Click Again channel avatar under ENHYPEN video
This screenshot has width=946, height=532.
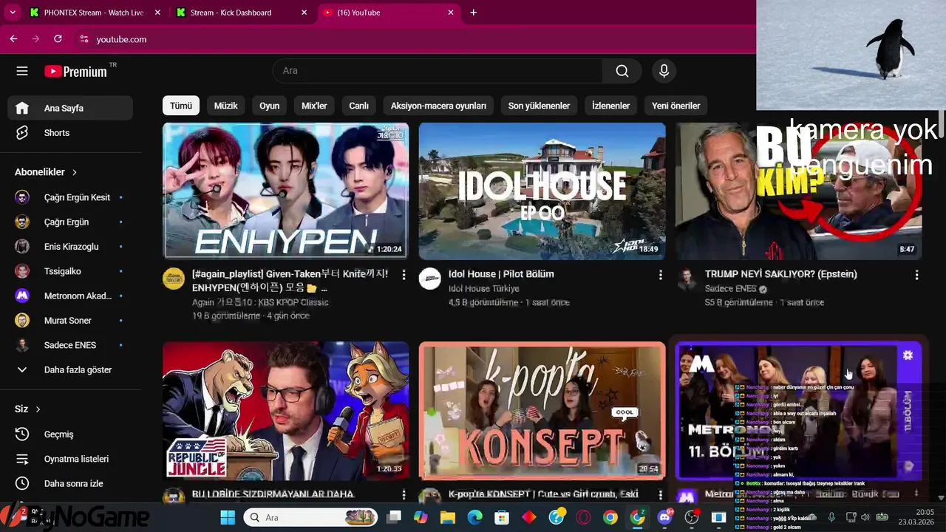[x=174, y=279]
